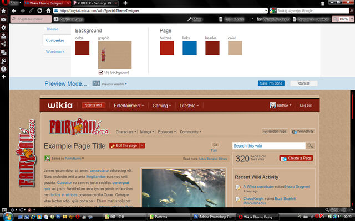355x221 pixels.
Task: Click the volume icon in system tray
Action: tap(339, 217)
